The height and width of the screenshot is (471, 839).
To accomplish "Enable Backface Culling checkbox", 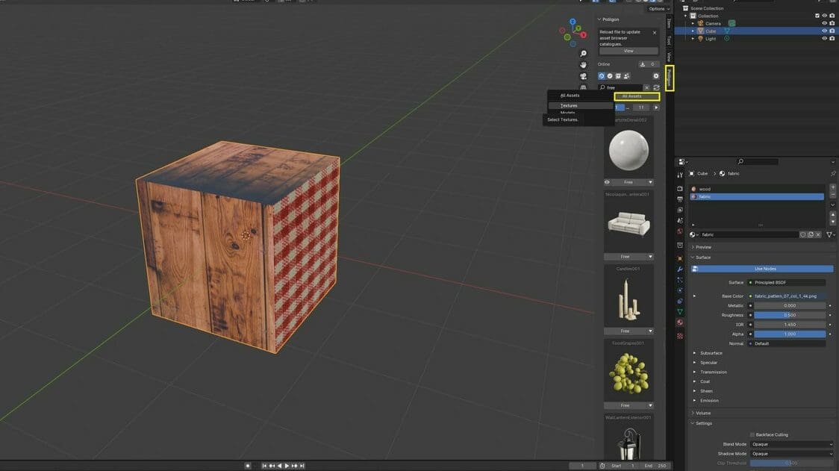I will (752, 434).
